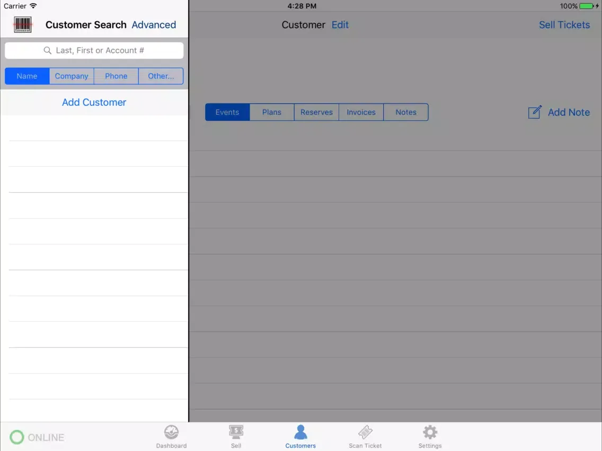
Task: Check the Wi-Fi status icon
Action: click(33, 6)
